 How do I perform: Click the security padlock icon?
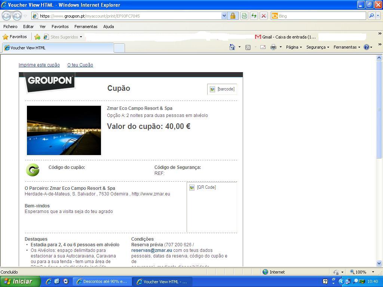[x=233, y=16]
